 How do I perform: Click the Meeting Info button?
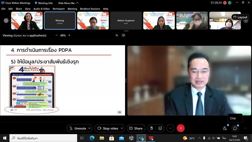click(45, 3)
